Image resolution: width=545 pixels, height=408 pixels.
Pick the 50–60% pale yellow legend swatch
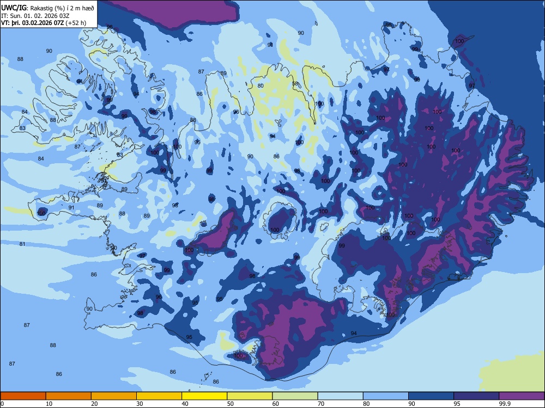tap(250, 396)
